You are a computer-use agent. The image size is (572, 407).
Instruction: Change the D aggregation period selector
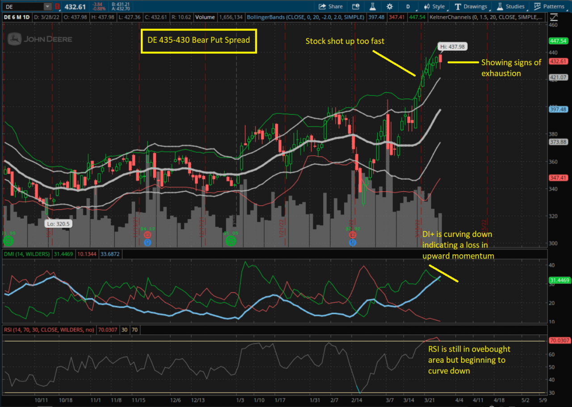[x=408, y=6]
